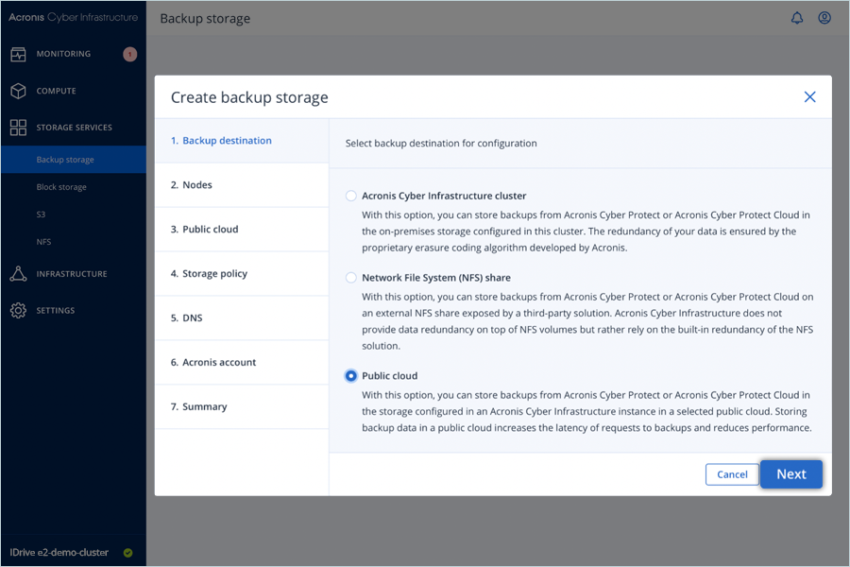Select Acronis Cyber Infrastructure cluster option
Screen dimensions: 850x567
pyautogui.click(x=351, y=197)
